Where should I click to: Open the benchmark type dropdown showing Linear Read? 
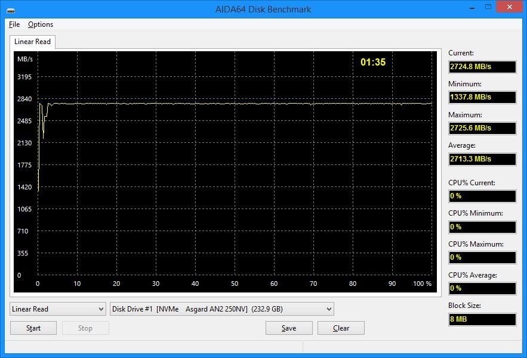point(57,309)
